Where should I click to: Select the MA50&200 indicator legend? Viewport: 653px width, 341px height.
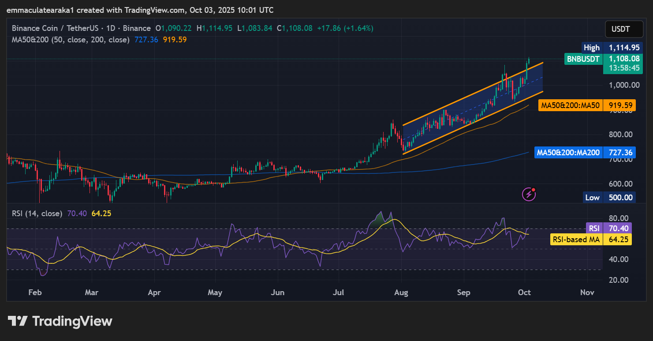coord(71,40)
